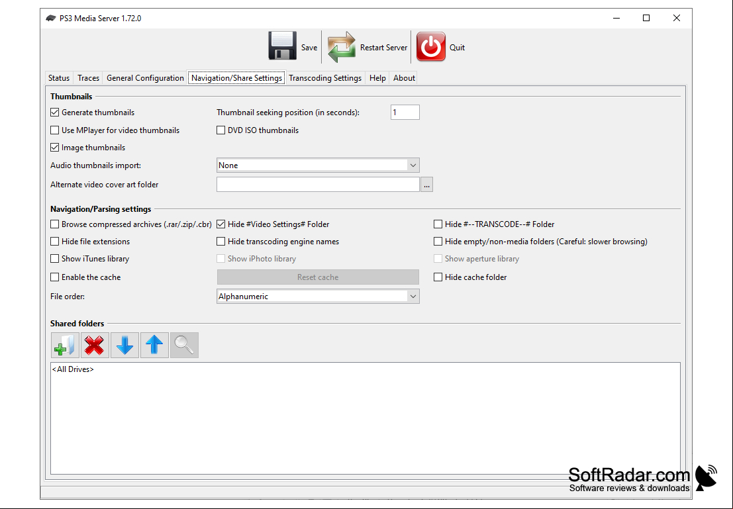Click the red Quit power icon
This screenshot has width=733, height=509.
coord(430,47)
